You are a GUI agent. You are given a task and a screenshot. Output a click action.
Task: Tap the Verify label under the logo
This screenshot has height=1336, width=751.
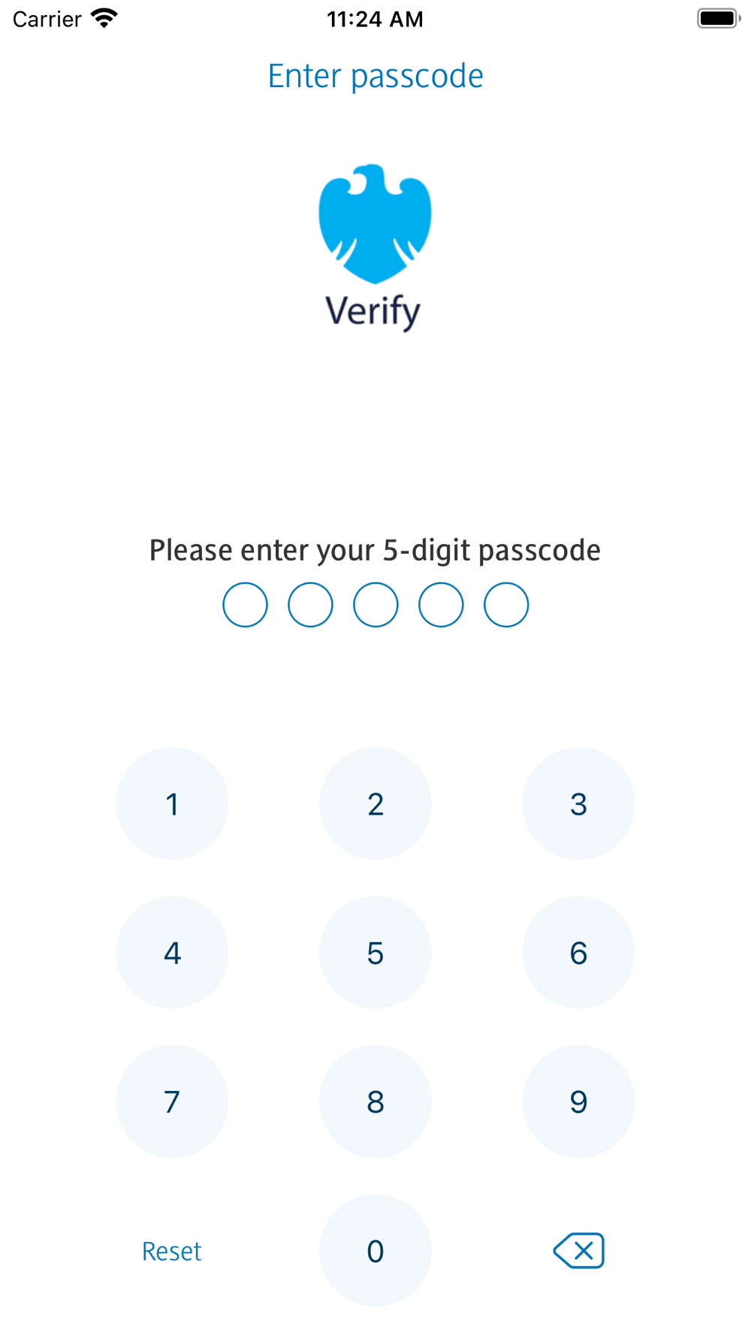click(x=372, y=312)
